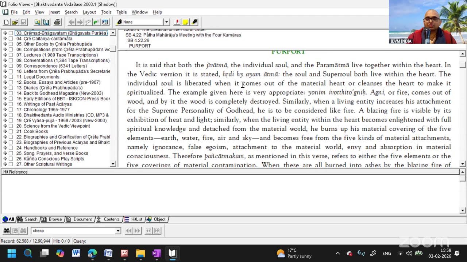Open OneNote from the taskbar
The height and width of the screenshot is (262, 467).
point(157,253)
